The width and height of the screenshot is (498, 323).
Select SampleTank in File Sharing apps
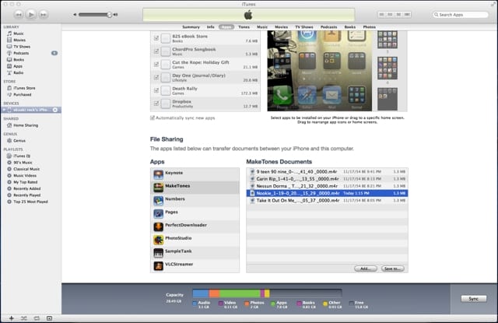click(195, 252)
